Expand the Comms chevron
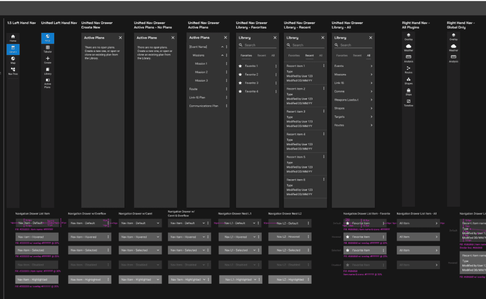Screen dimensions: 486x299 (x=371, y=91)
